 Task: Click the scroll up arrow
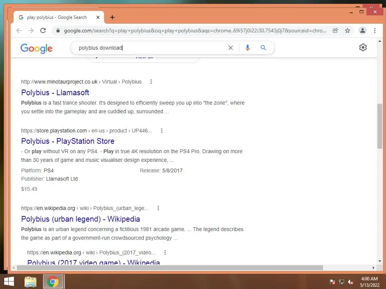pyautogui.click(x=380, y=41)
